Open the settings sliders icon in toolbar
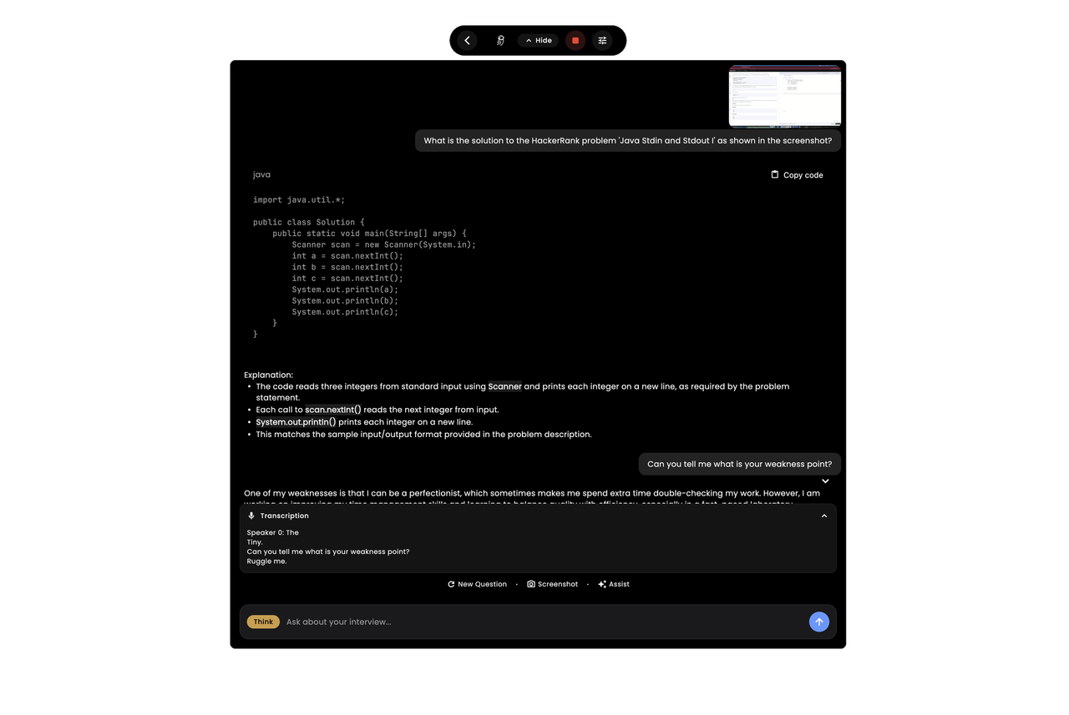The width and height of the screenshot is (1069, 715). click(602, 40)
